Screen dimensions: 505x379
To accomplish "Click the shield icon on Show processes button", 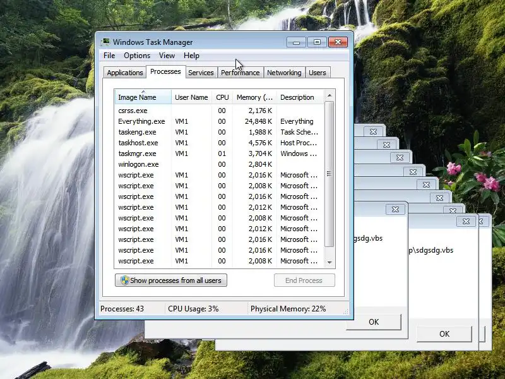I will [x=124, y=280].
